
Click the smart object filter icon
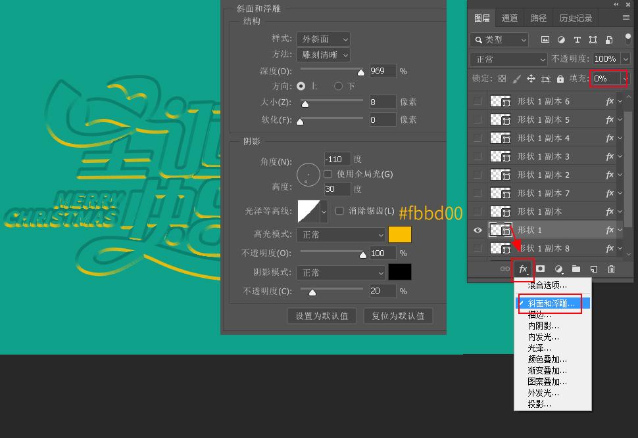(609, 39)
